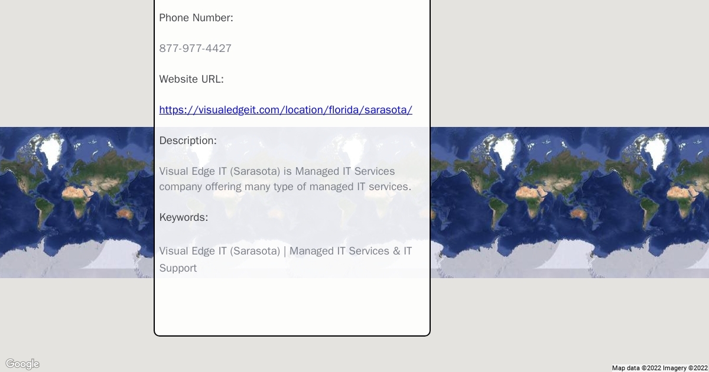709x372 pixels.
Task: Select the "Website URL:" label
Action: click(191, 79)
